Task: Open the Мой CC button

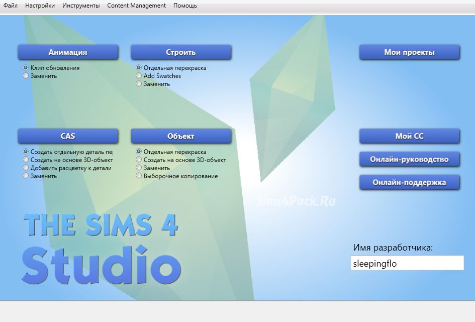Action: tap(409, 136)
